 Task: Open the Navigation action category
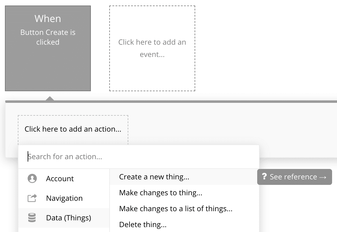point(64,198)
